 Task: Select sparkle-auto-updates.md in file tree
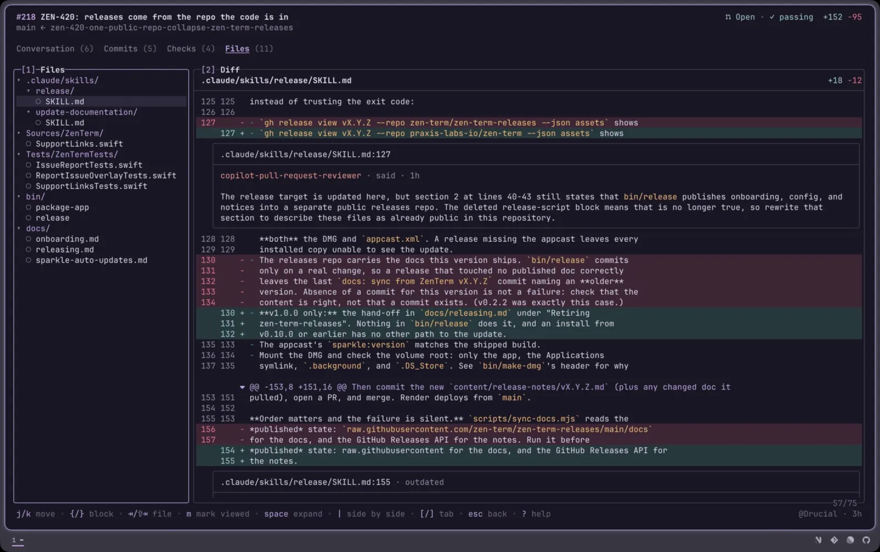(x=91, y=260)
